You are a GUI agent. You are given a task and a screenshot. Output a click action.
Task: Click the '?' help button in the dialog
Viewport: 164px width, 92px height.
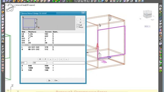pos(80,19)
